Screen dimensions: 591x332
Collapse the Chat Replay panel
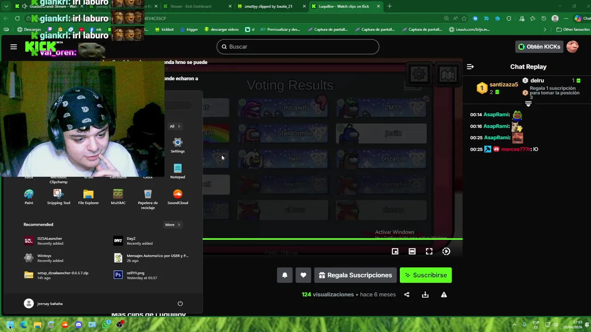470,66
